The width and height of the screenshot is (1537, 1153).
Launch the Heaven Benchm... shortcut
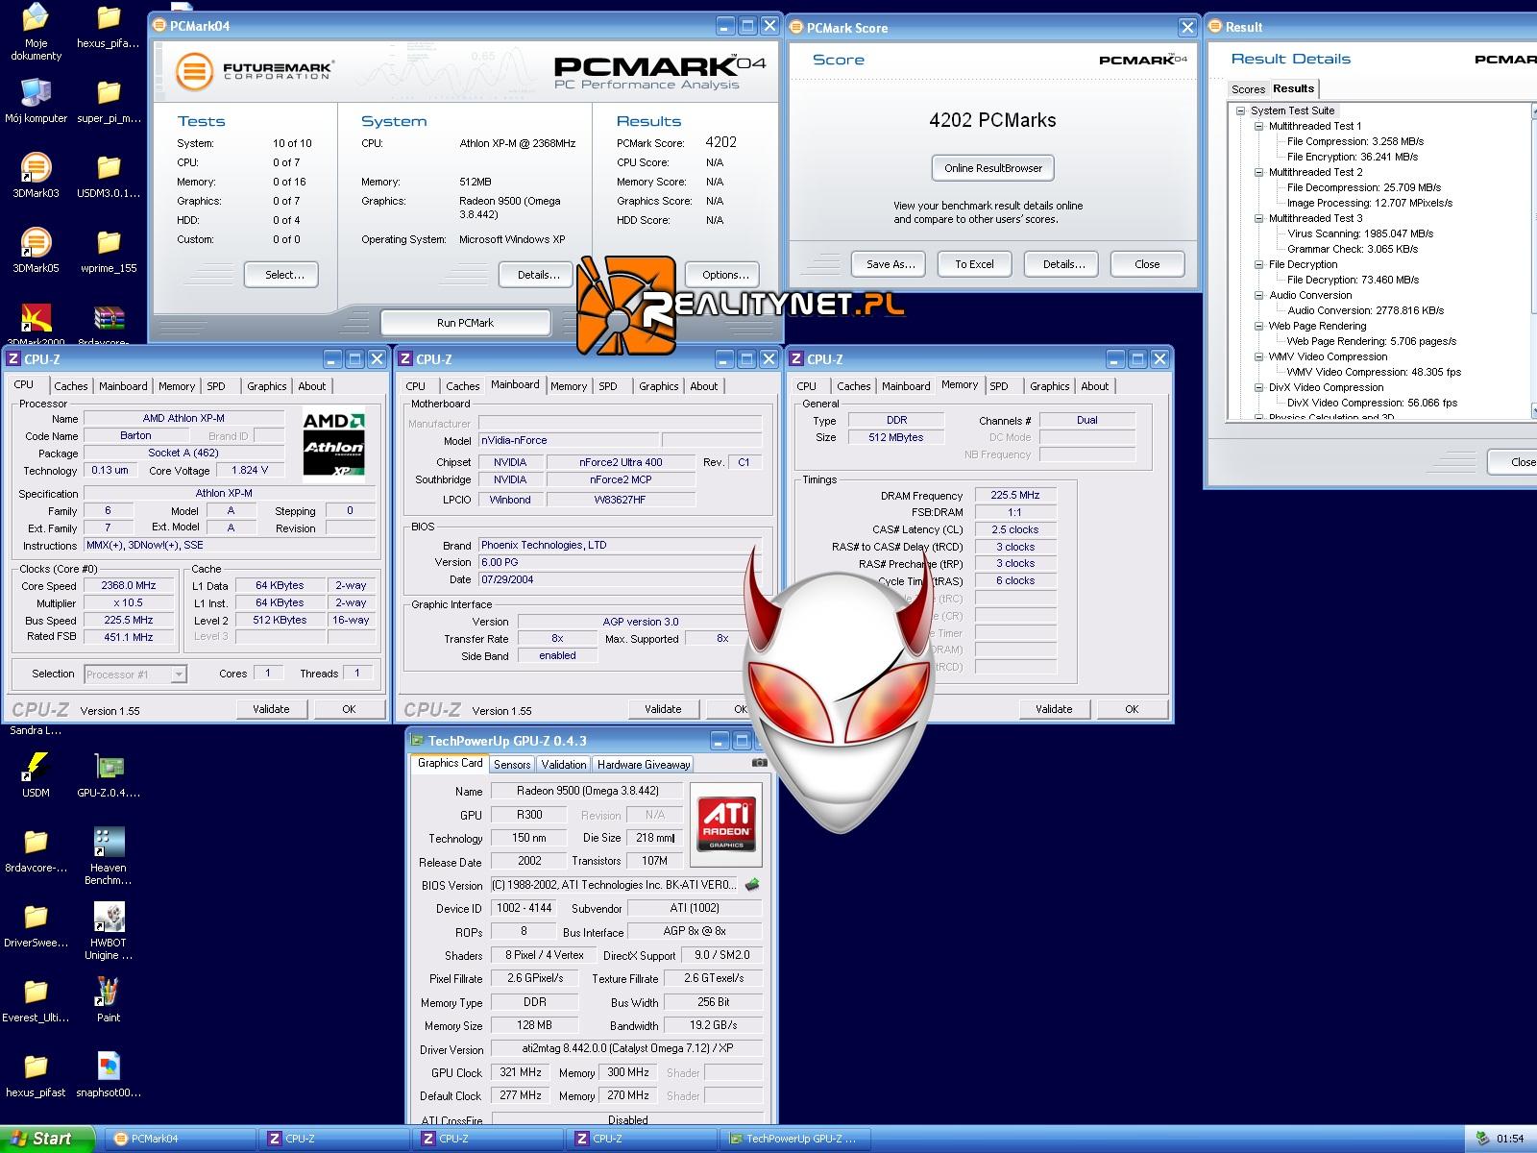click(x=109, y=855)
